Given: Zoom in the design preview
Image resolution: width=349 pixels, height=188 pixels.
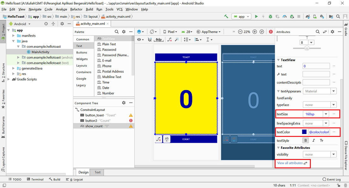Looking at the screenshot, I should pos(254,32).
